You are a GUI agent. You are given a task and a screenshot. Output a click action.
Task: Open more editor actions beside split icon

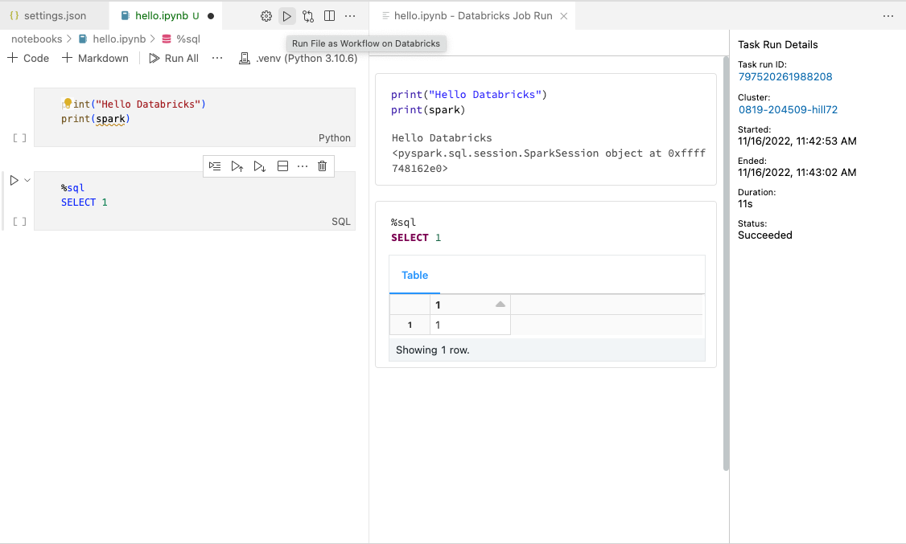pos(350,16)
